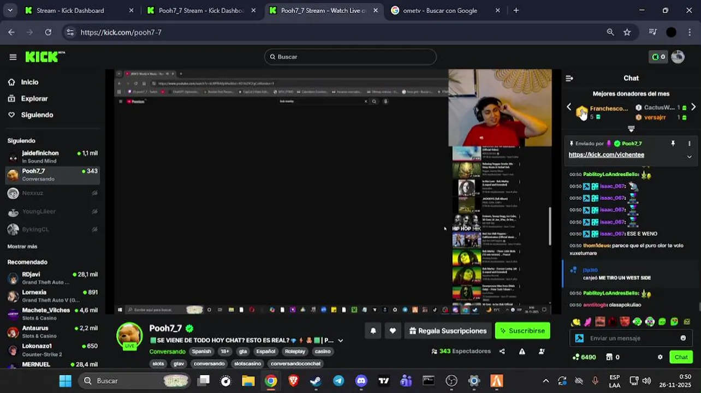701x393 pixels.
Task: Open recommended channel Antaurus
Action: tap(52, 332)
